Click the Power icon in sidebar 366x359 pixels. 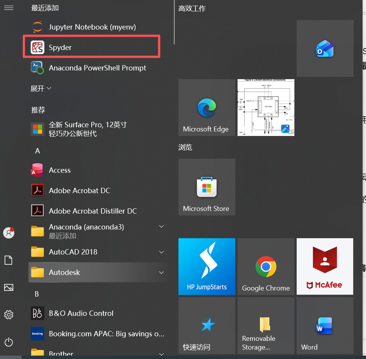tap(9, 342)
